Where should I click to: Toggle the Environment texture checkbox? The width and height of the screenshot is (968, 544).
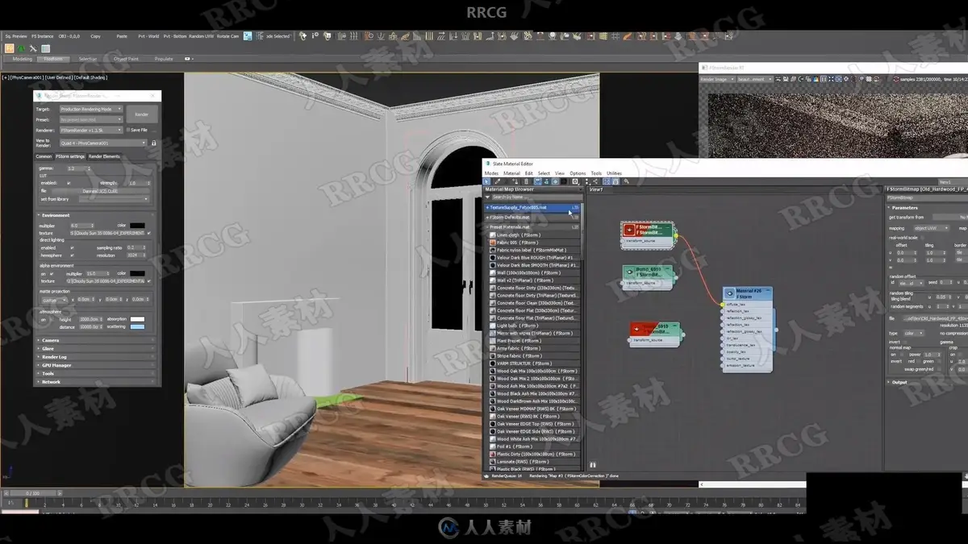pyautogui.click(x=149, y=233)
